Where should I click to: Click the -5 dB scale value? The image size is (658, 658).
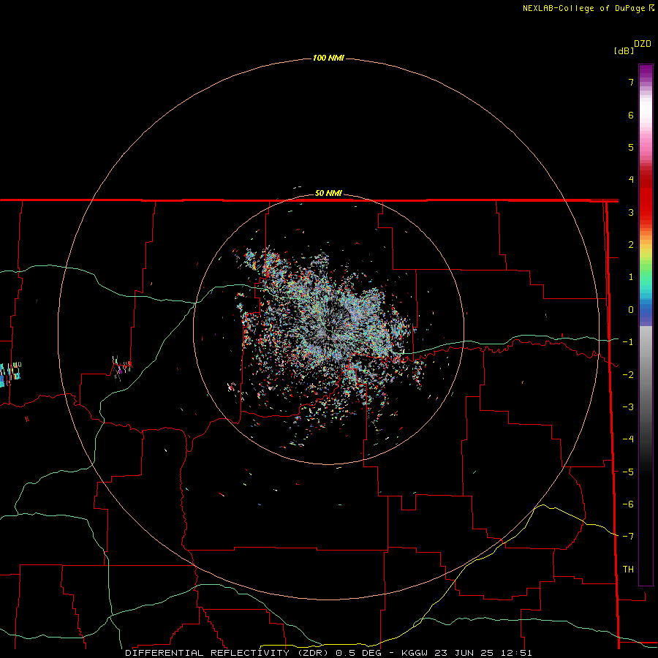(x=628, y=472)
